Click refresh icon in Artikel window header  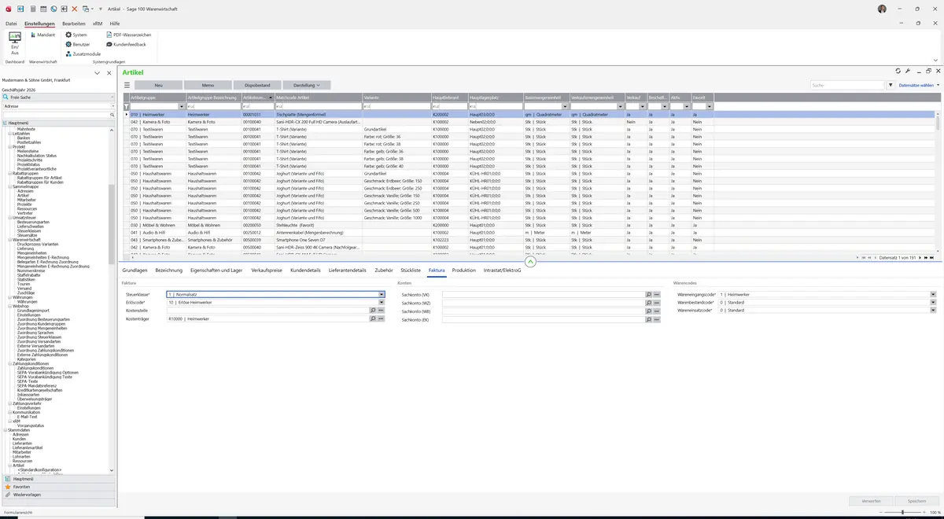point(898,71)
